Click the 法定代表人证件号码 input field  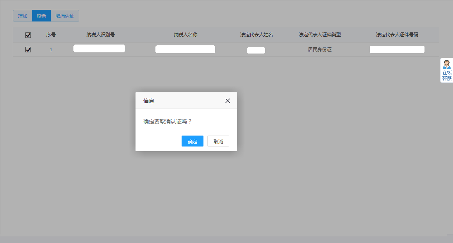397,49
